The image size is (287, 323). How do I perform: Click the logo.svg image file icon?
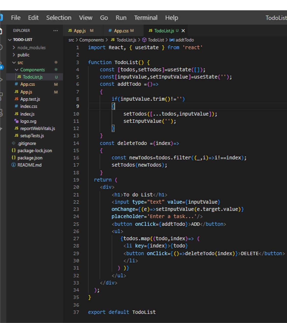(x=16, y=121)
